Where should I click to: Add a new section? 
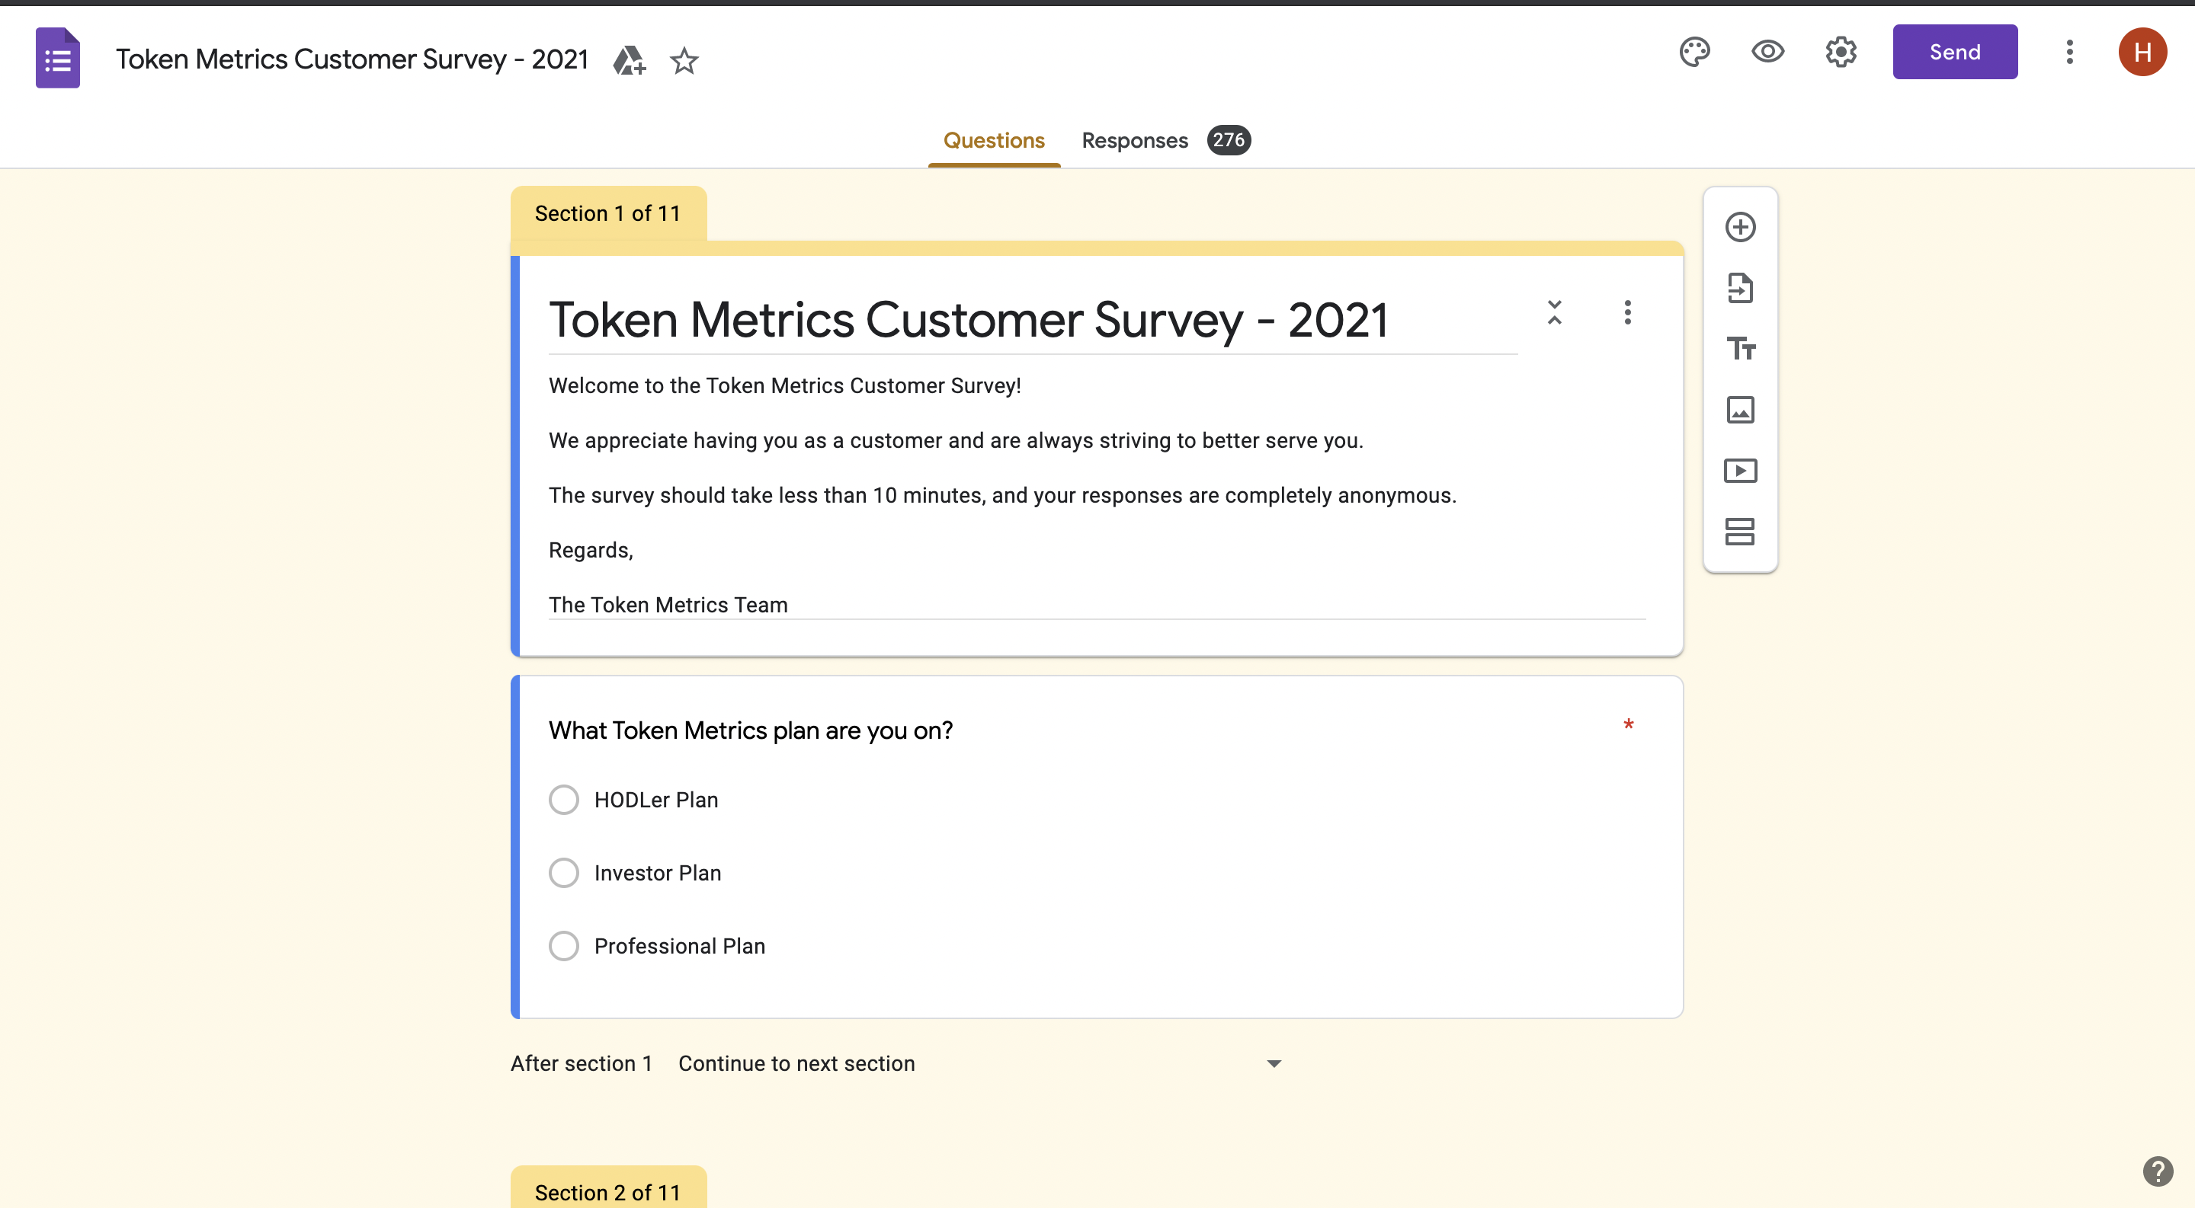(x=1741, y=531)
